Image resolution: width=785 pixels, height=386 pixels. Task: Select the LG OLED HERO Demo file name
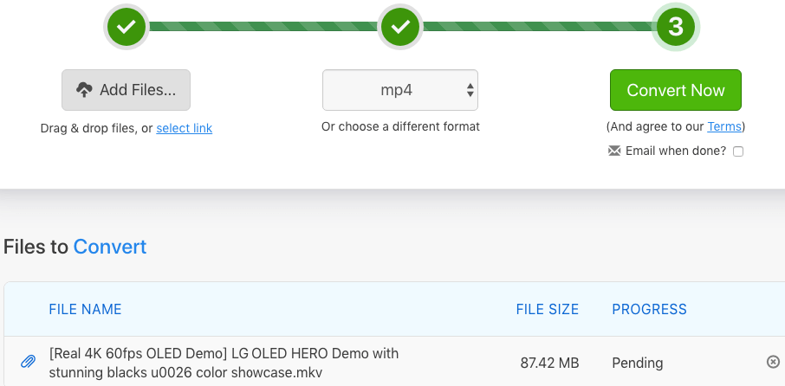point(224,363)
